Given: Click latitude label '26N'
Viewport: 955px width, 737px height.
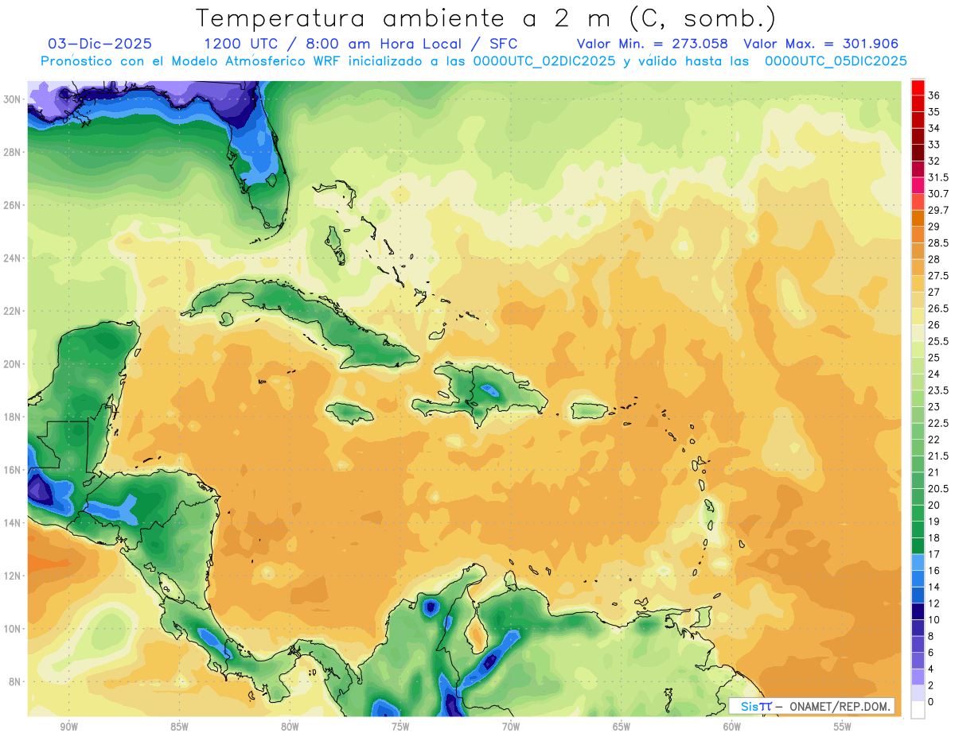Looking at the screenshot, I should [12, 205].
